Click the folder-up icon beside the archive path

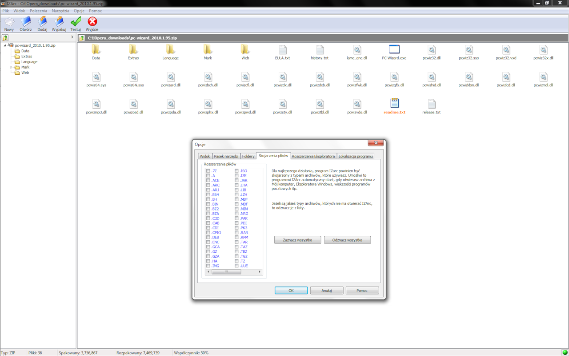pyautogui.click(x=82, y=38)
